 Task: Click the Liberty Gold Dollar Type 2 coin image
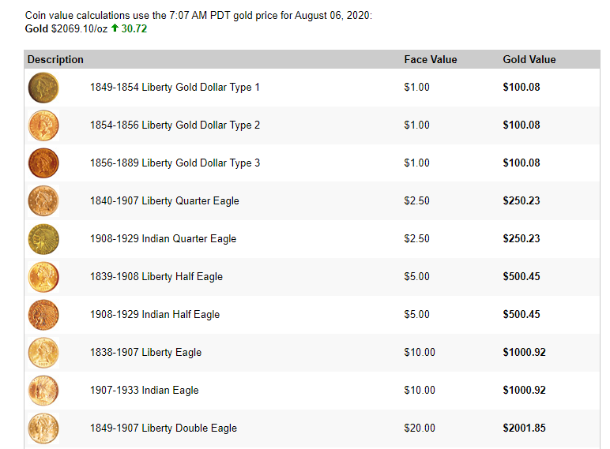click(43, 125)
